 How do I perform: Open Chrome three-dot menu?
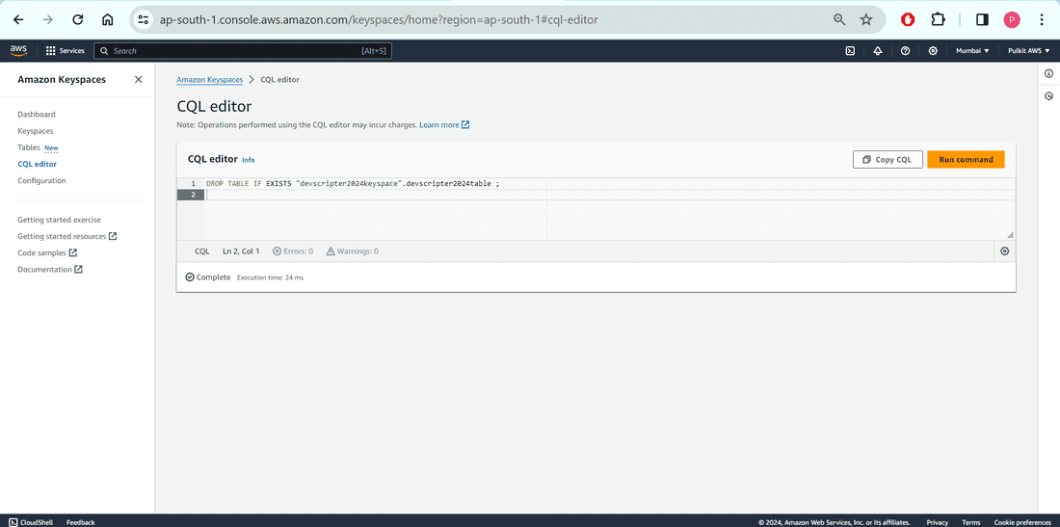(x=1042, y=19)
